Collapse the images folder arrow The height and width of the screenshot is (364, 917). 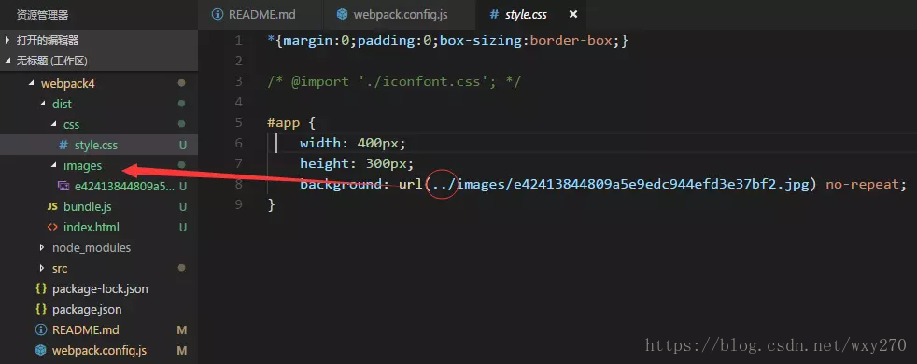[54, 165]
